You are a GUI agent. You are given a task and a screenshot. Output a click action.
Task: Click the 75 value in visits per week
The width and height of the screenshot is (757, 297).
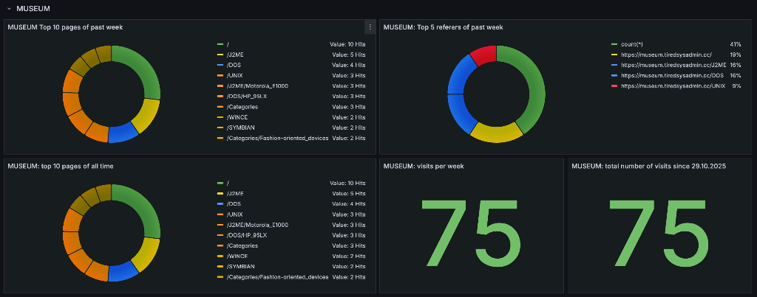point(471,228)
